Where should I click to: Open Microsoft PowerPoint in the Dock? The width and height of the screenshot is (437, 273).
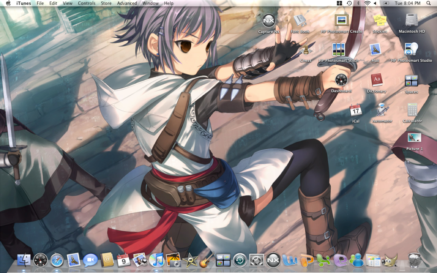[x=307, y=261]
